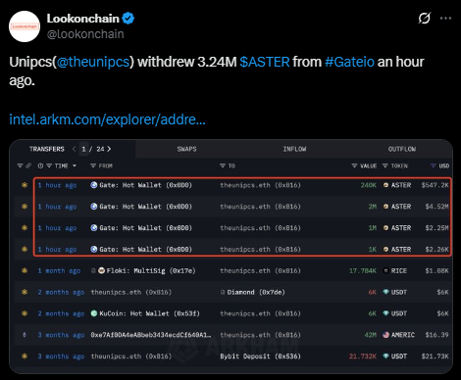Click the transfers page number field
Viewport: 461px width, 380px height.
84,149
